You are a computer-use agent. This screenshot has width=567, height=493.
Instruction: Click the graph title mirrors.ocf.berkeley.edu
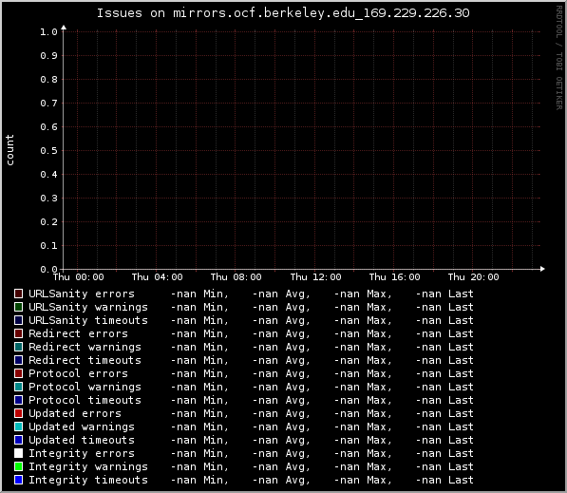(x=264, y=13)
